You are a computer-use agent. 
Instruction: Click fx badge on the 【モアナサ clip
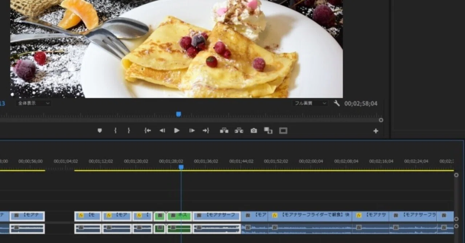tap(359, 215)
